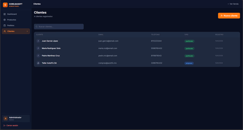Click the Administrador avatar letter A
The image size is (243, 130).
click(x=6, y=119)
